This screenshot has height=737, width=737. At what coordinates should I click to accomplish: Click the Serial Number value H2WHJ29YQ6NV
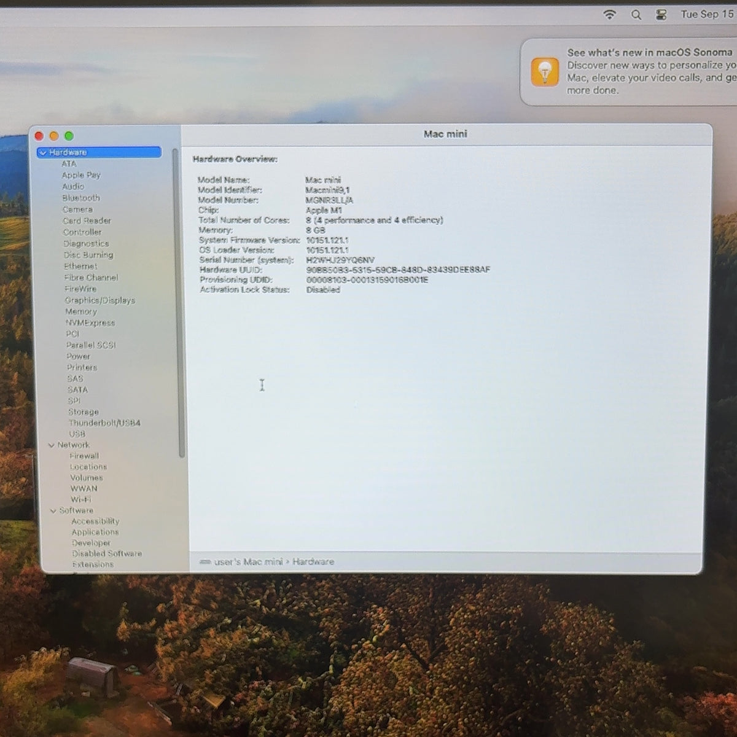pos(340,260)
